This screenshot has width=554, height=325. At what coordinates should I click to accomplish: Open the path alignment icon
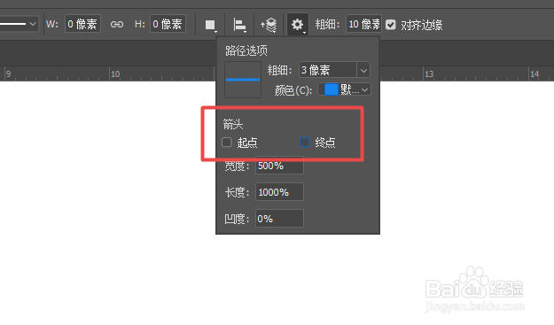click(x=239, y=25)
